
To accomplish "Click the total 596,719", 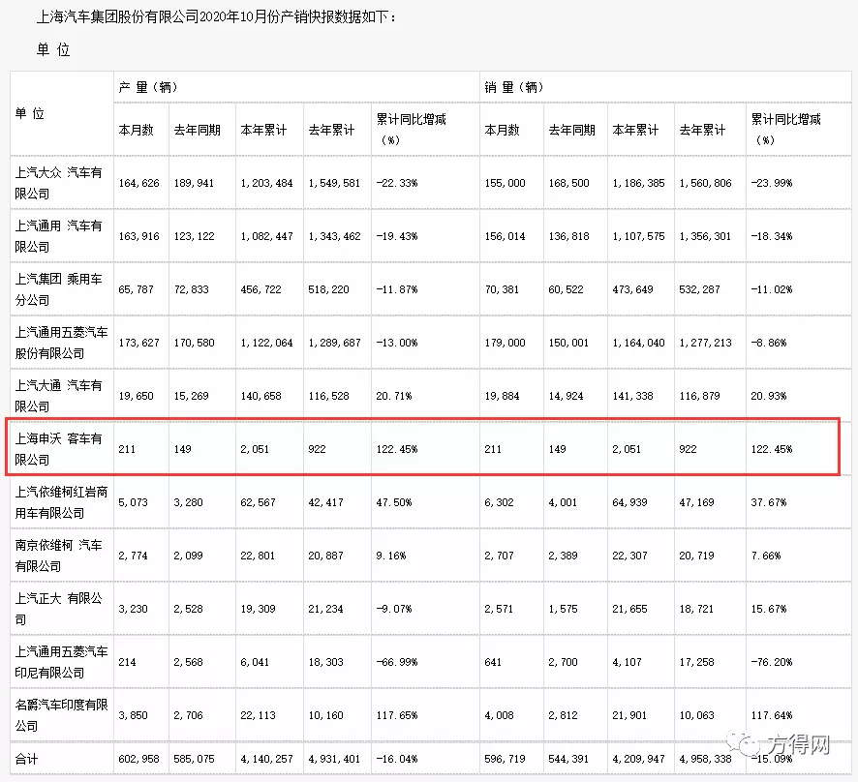I will [x=505, y=759].
